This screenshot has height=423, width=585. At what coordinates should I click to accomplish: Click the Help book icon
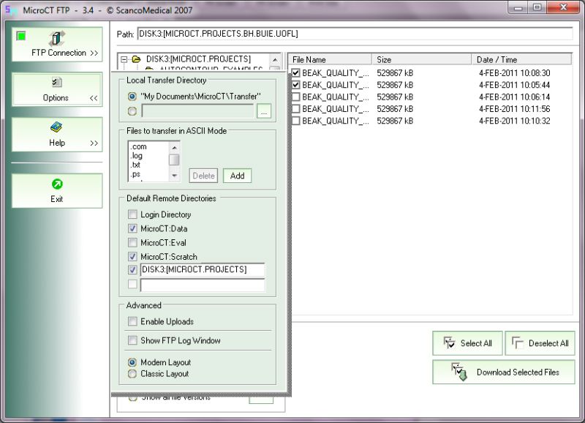click(56, 127)
